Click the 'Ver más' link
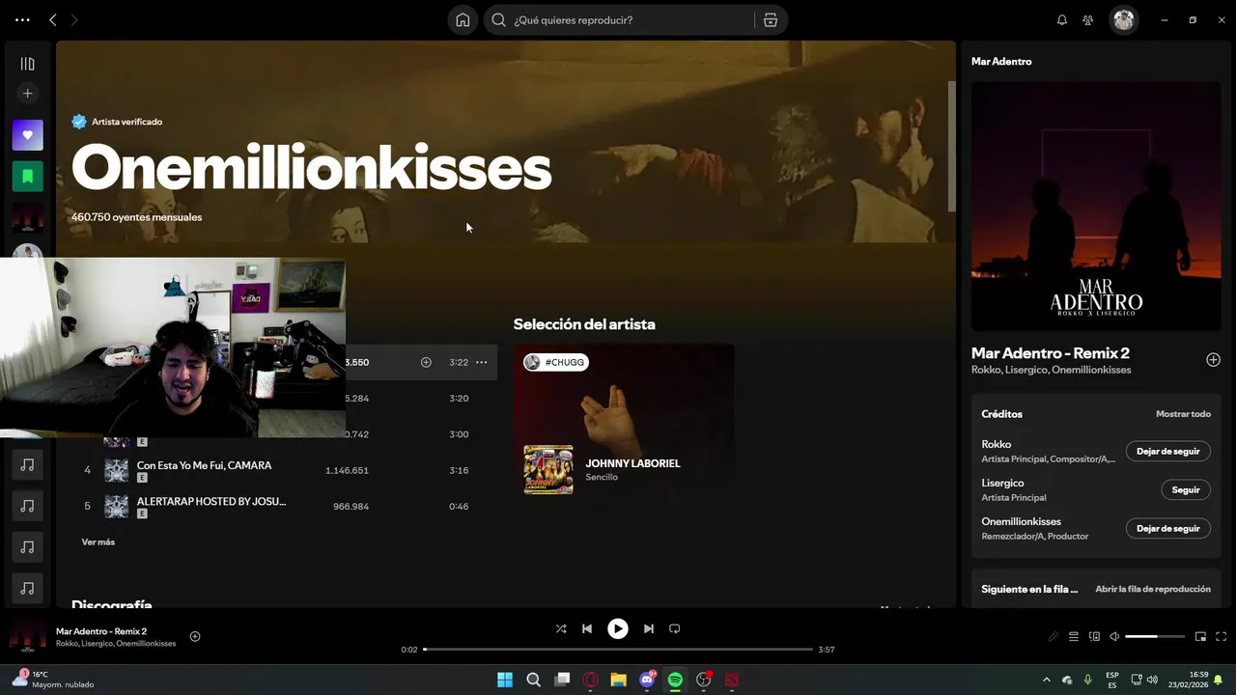Image resolution: width=1236 pixels, height=695 pixels. (x=98, y=542)
